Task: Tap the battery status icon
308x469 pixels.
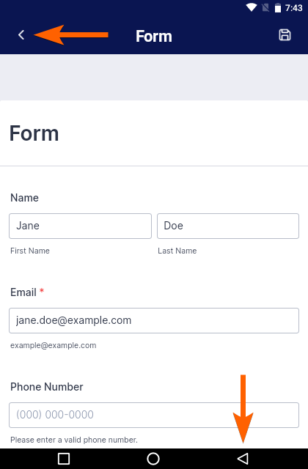Action: point(278,8)
